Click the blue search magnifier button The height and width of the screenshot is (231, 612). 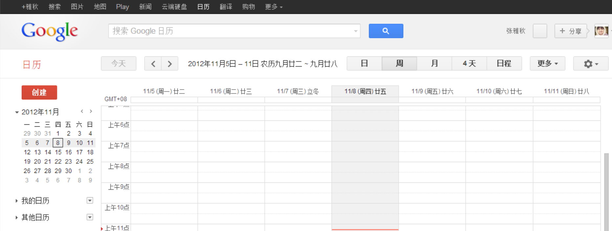(386, 31)
